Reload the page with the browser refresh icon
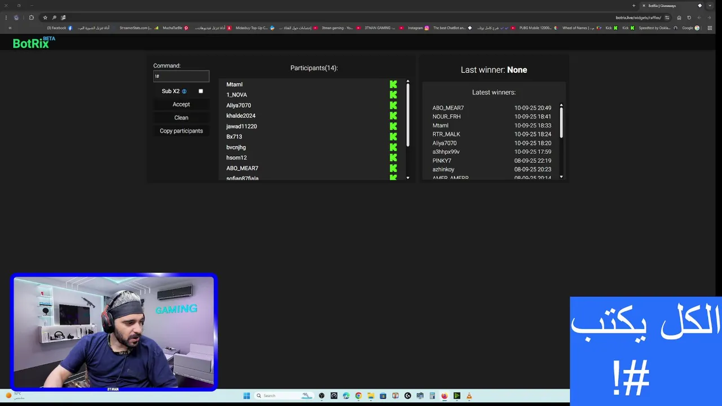 [x=689, y=17]
